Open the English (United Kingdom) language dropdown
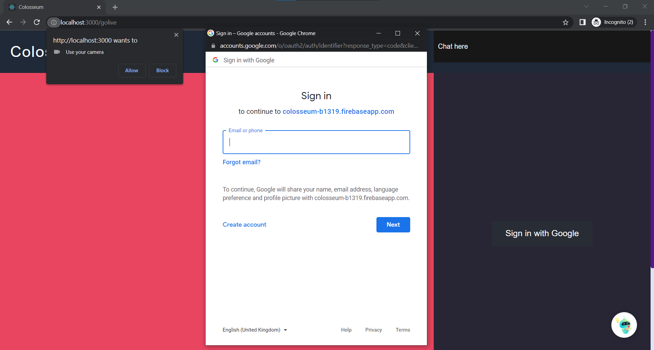The width and height of the screenshot is (654, 350). [255, 330]
